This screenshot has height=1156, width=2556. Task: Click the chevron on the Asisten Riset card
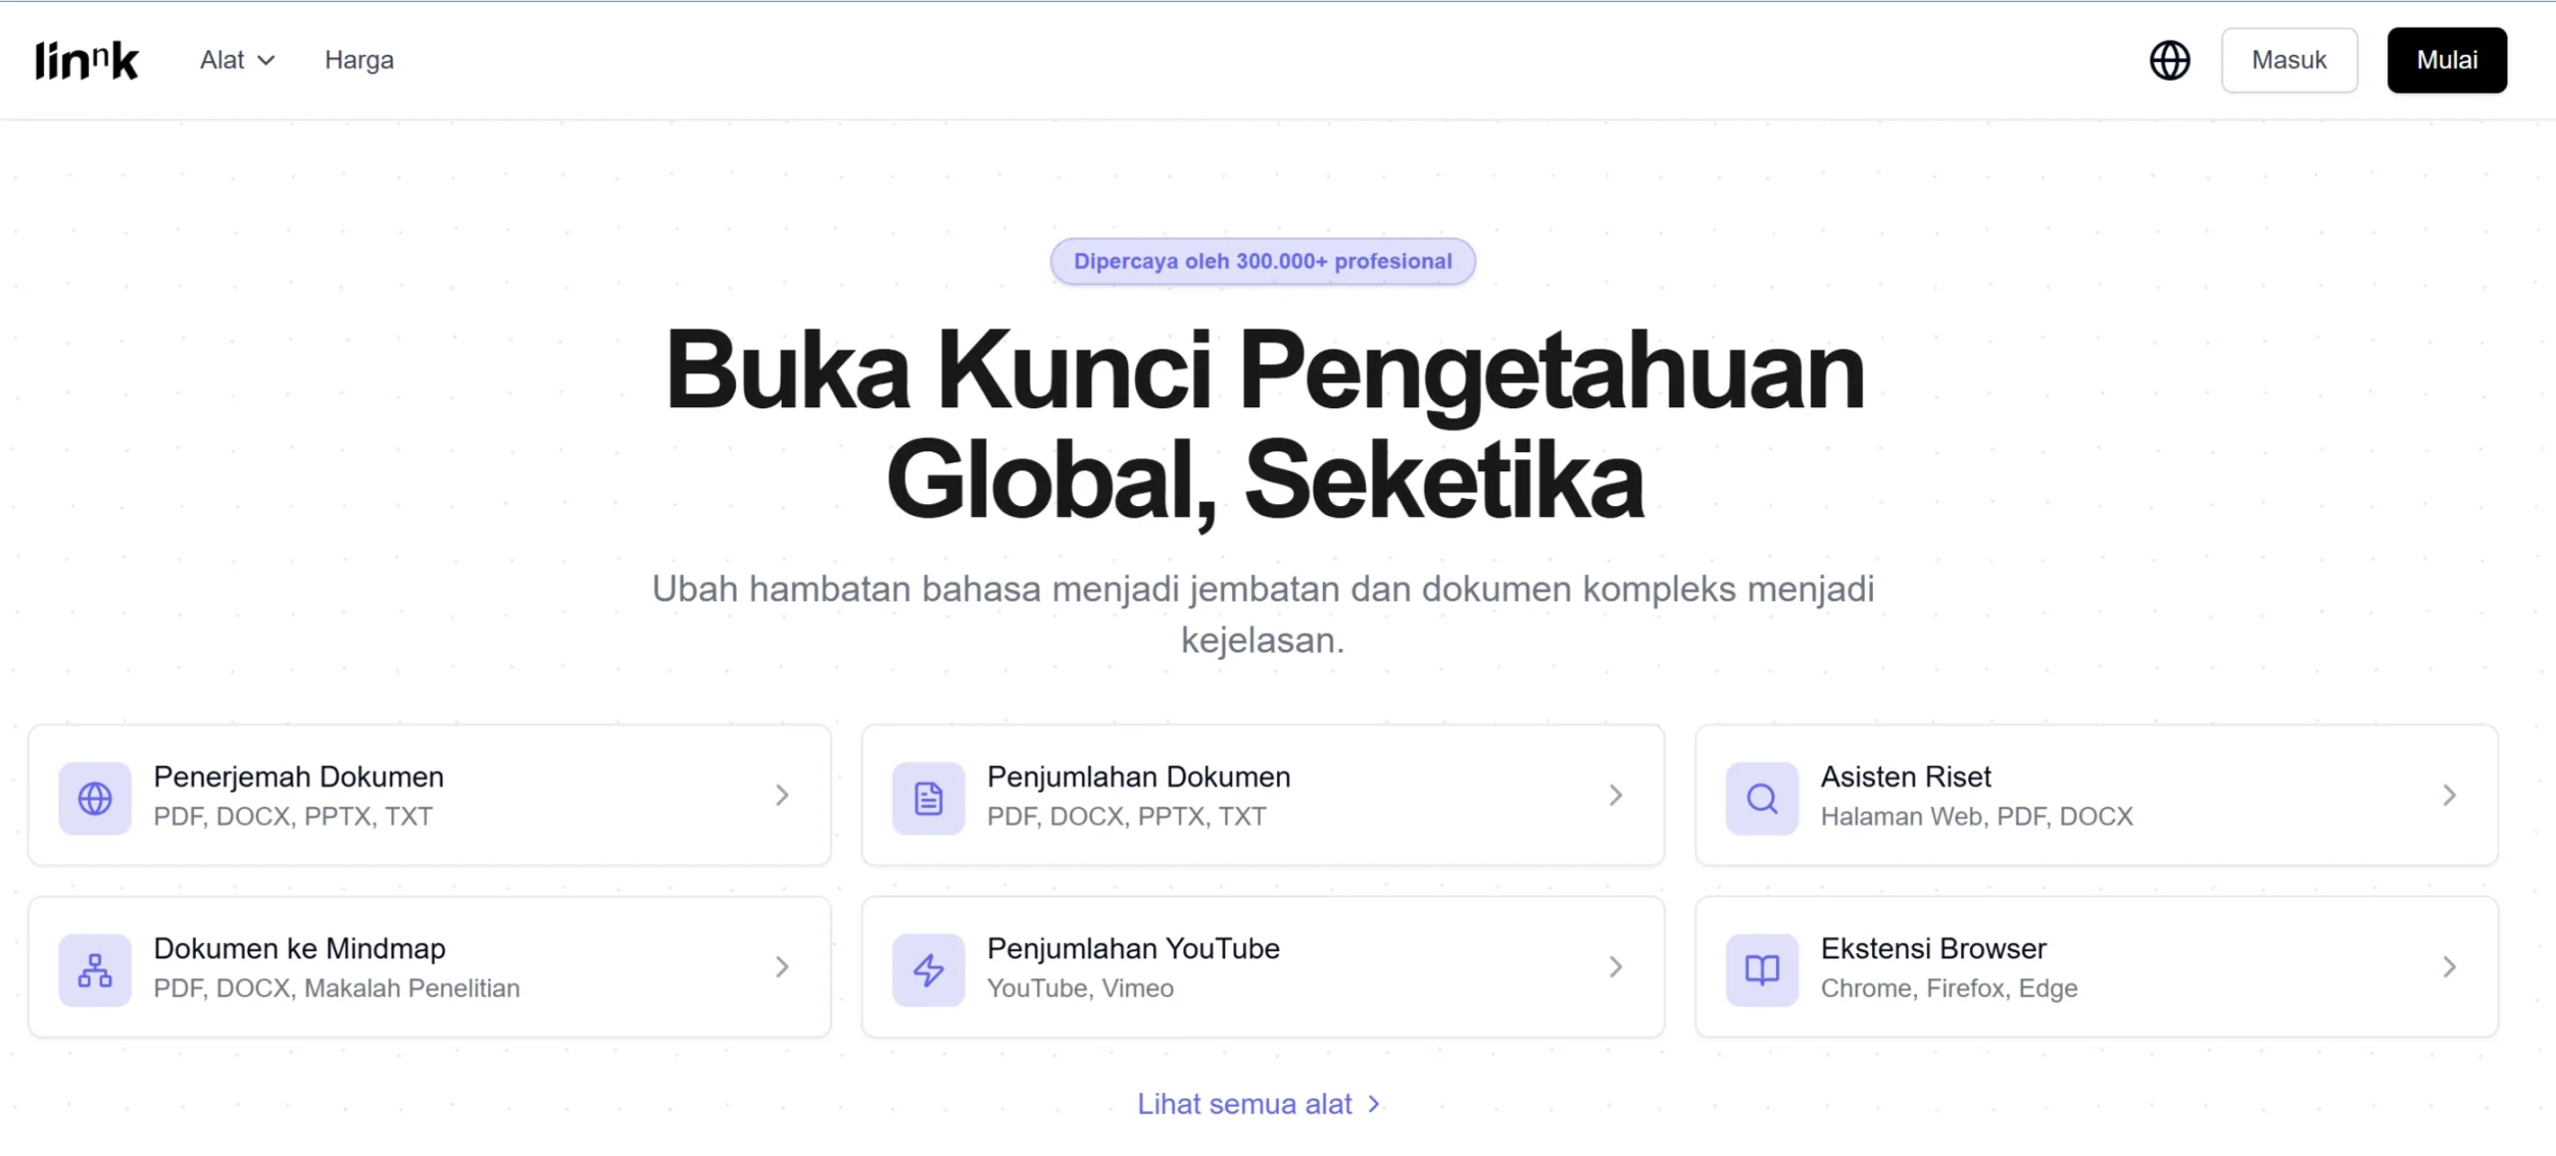pyautogui.click(x=2448, y=796)
